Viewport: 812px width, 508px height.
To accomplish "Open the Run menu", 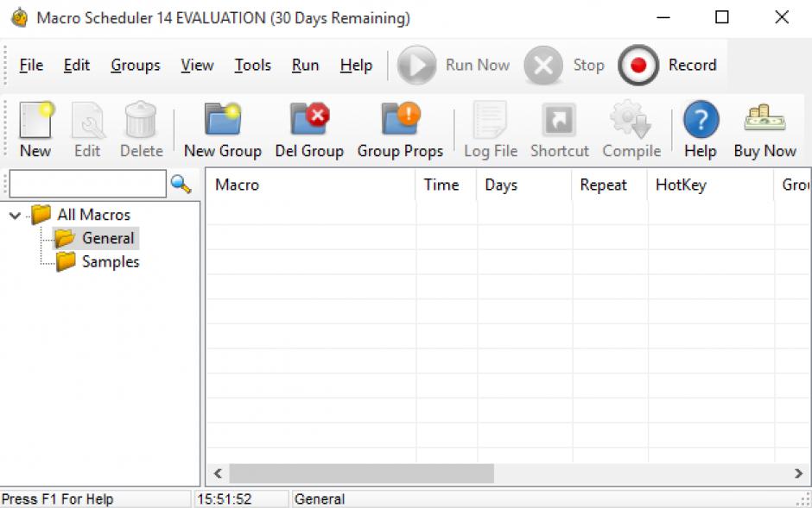I will pyautogui.click(x=306, y=65).
